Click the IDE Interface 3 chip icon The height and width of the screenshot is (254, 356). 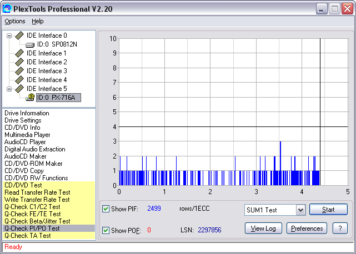pyautogui.click(x=19, y=71)
